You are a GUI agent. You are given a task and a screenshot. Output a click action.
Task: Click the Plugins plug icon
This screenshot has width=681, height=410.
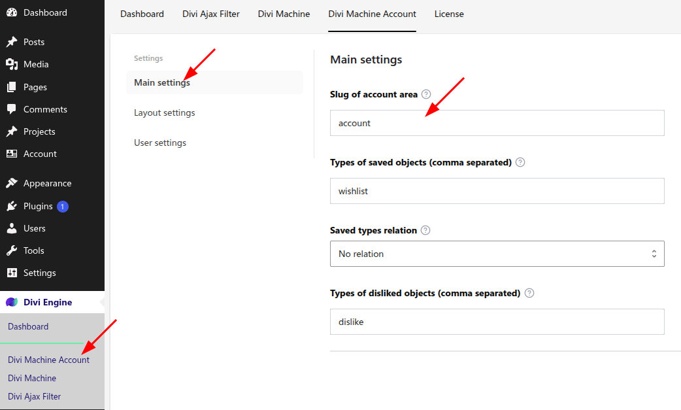[x=12, y=206]
